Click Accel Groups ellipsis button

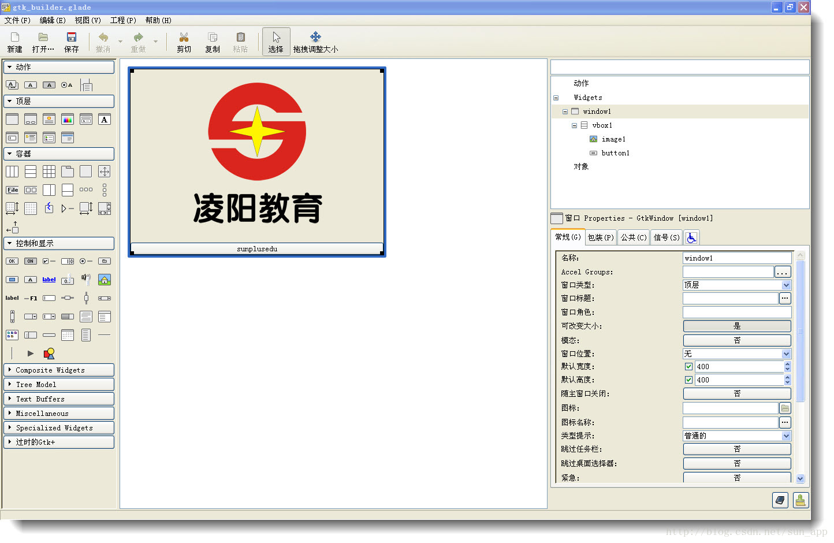783,271
